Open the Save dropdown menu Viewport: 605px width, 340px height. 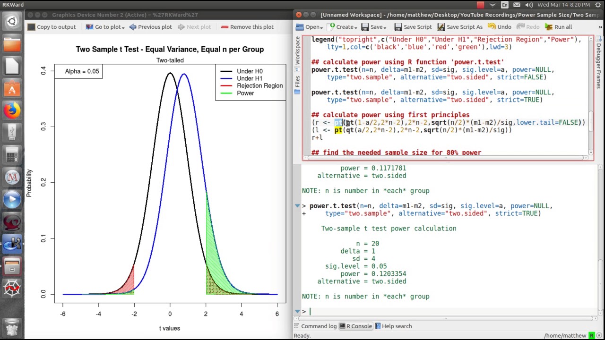(x=374, y=27)
